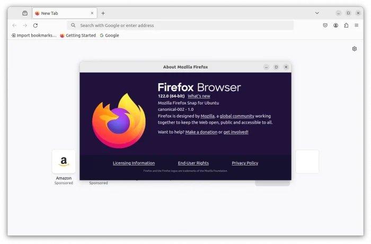Click the search or enter address field

coord(180,25)
